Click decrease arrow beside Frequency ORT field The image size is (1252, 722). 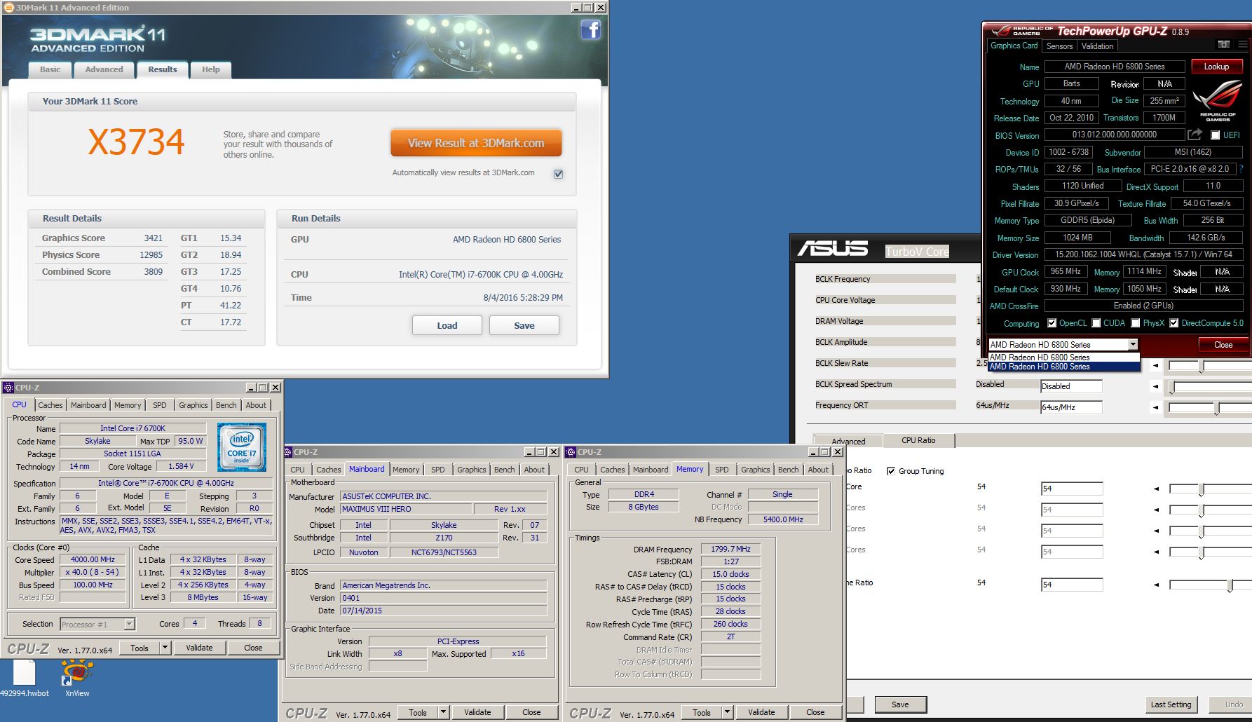coord(1155,407)
